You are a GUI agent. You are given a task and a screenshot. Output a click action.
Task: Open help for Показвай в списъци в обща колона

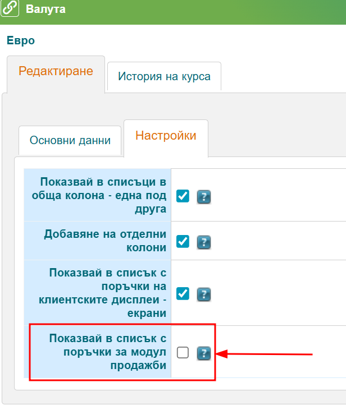click(204, 197)
